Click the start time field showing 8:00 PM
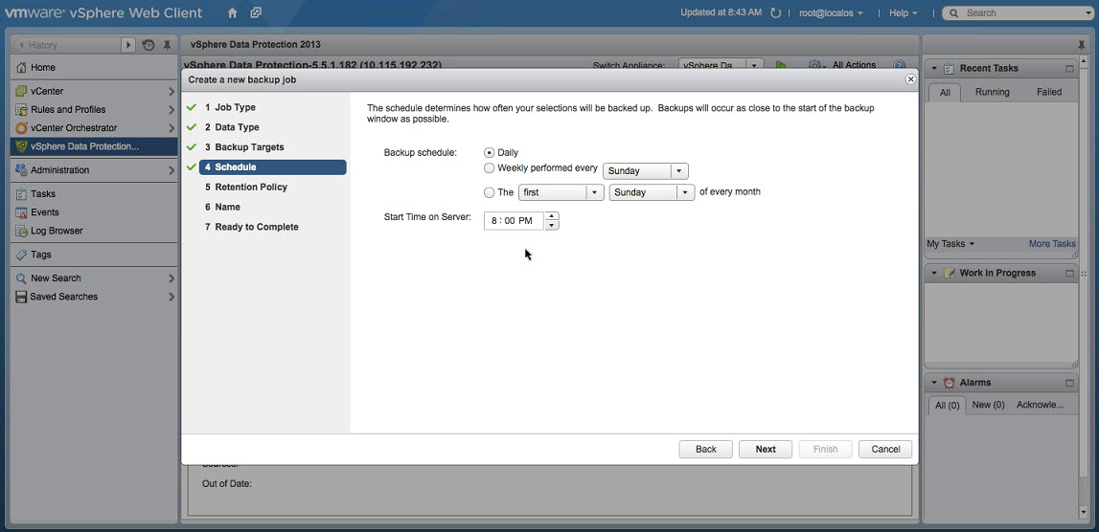The image size is (1099, 532). coord(513,220)
